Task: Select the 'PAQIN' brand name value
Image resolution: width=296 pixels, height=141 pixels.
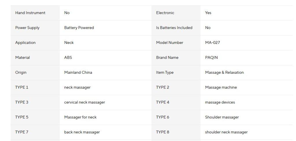Action: click(211, 57)
